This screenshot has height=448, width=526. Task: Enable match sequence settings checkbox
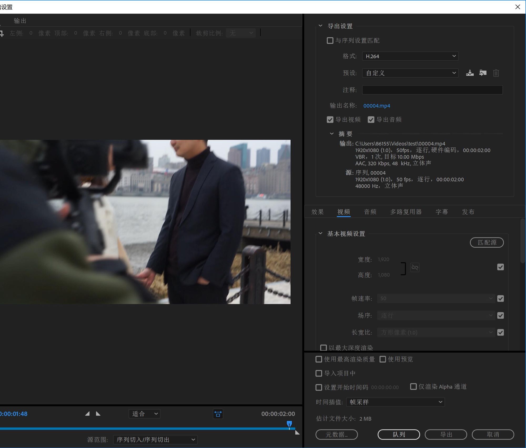click(x=330, y=40)
